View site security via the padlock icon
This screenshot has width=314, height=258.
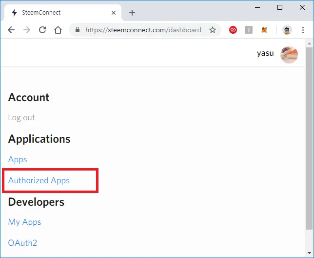pyautogui.click(x=78, y=30)
